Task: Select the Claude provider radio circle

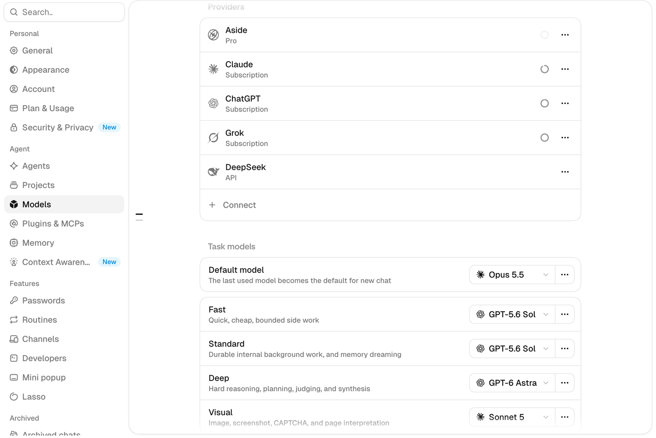Action: tap(544, 69)
